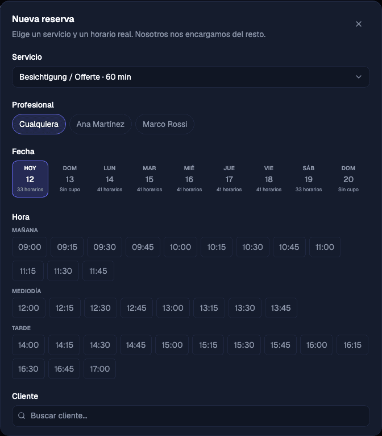Choose the 12:00 midday slot
Viewport: 382px width, 436px height.
[x=28, y=308]
